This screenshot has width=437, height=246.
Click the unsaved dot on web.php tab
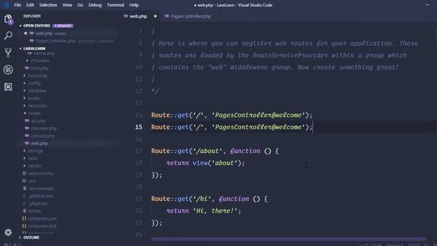tap(155, 16)
